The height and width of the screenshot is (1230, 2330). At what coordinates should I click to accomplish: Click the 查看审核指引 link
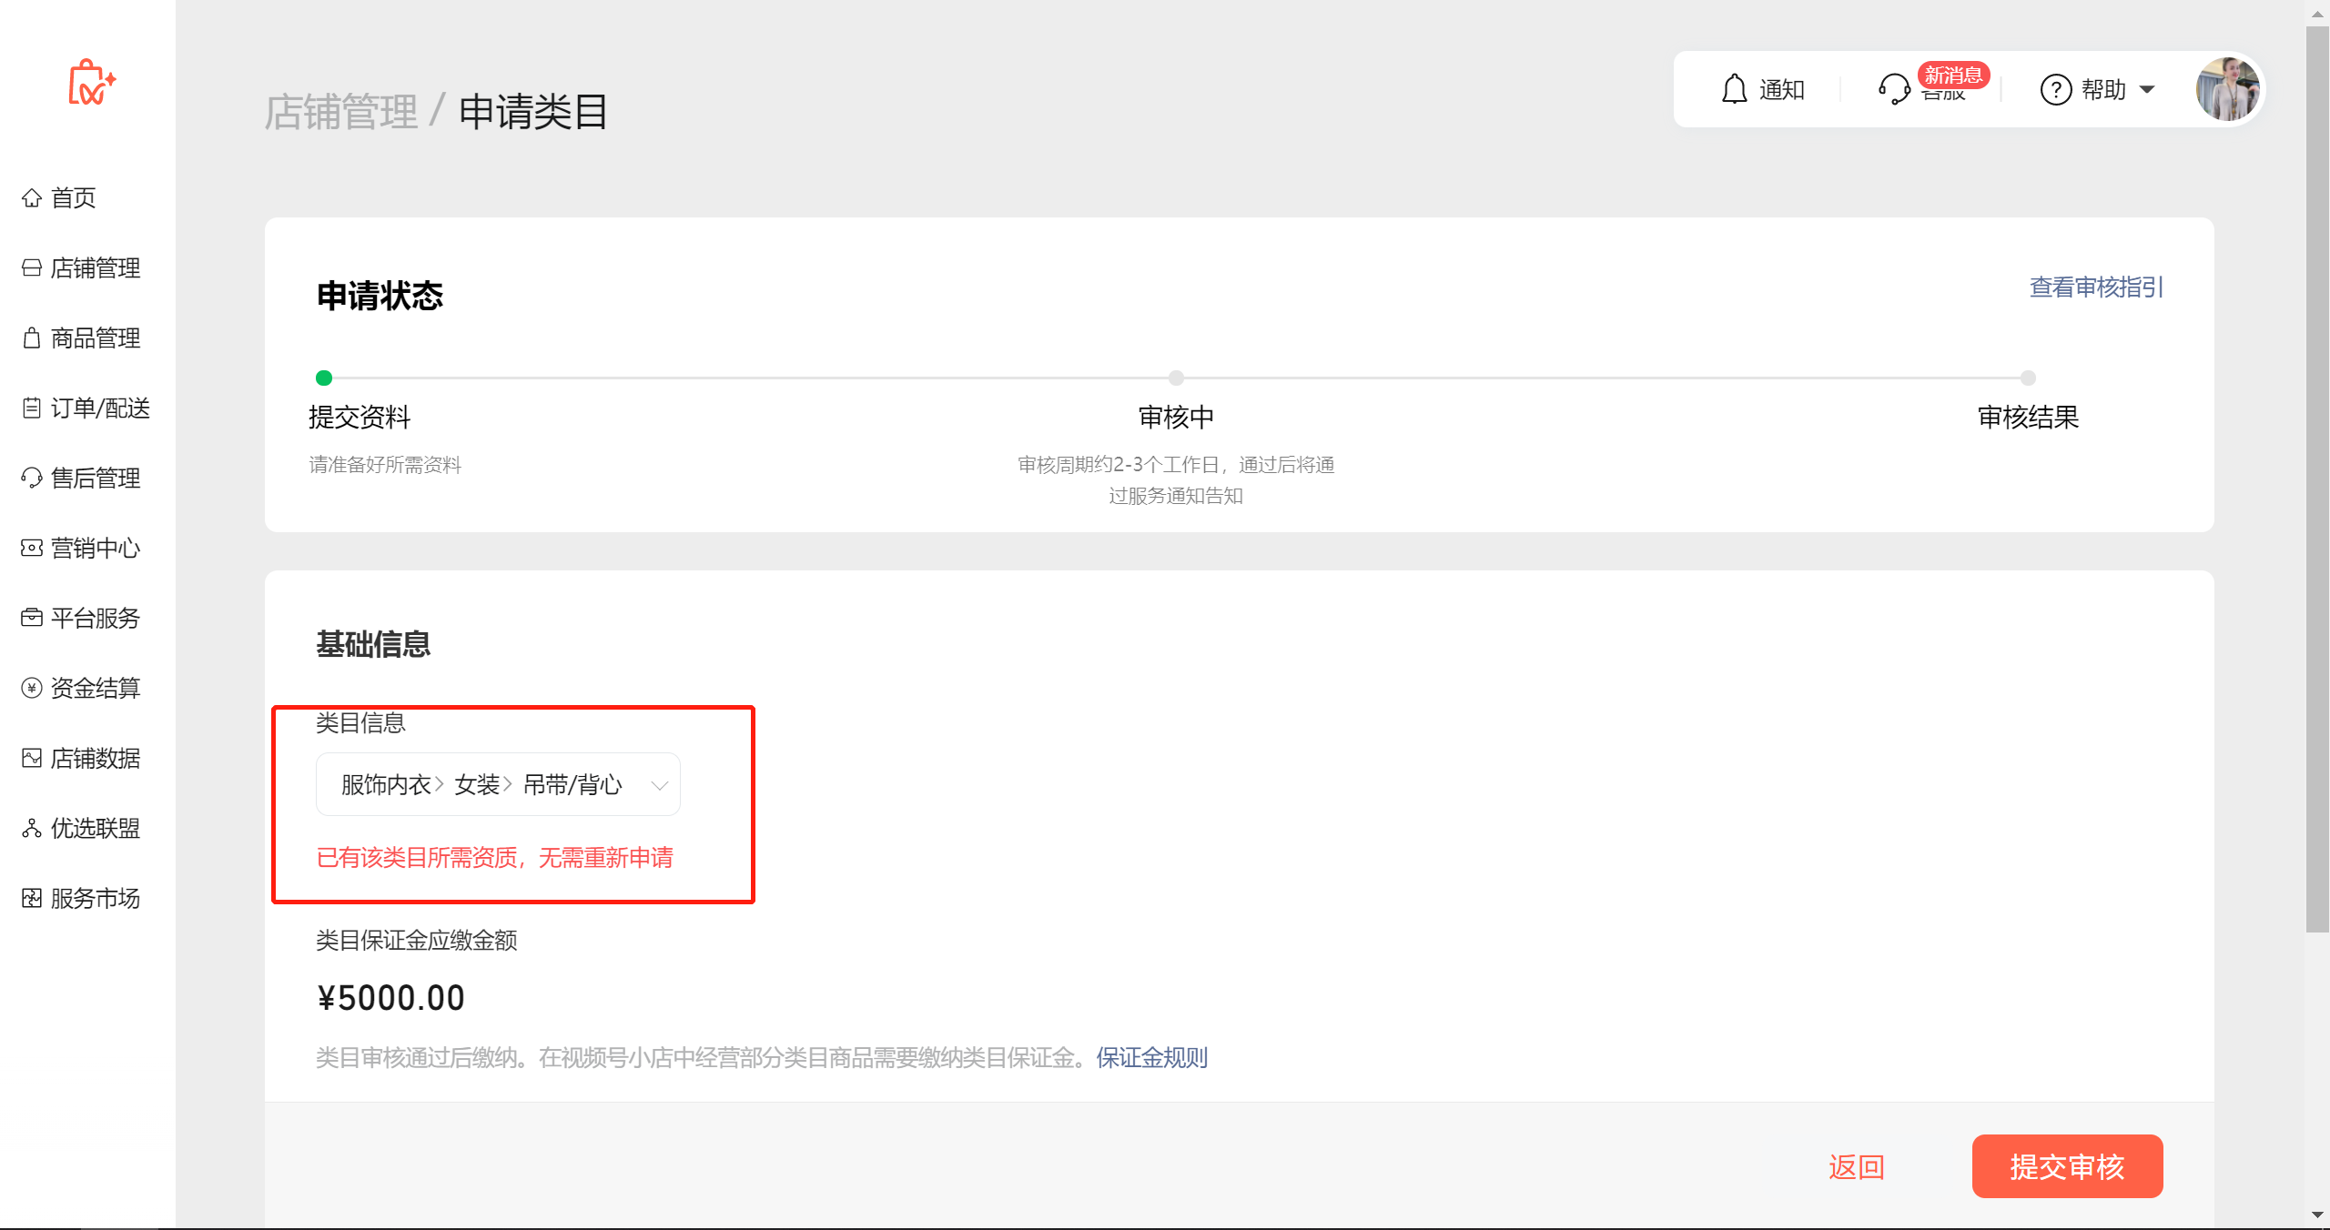click(2095, 287)
